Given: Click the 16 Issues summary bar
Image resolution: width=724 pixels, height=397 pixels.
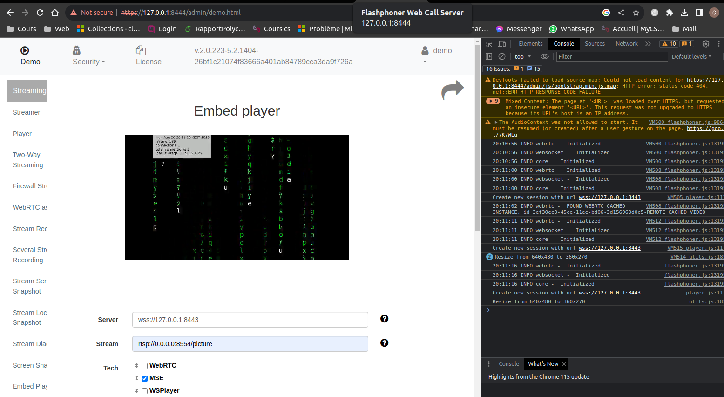Looking at the screenshot, I should (x=513, y=68).
